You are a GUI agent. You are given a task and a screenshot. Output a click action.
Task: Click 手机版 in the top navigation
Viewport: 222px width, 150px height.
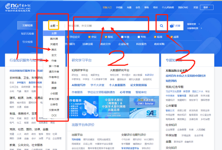(119, 7)
